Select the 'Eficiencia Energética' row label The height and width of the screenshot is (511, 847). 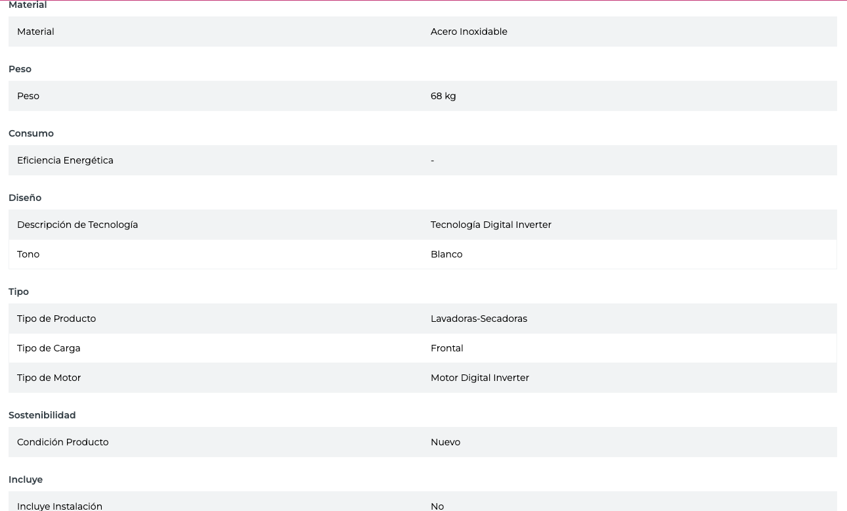[65, 160]
